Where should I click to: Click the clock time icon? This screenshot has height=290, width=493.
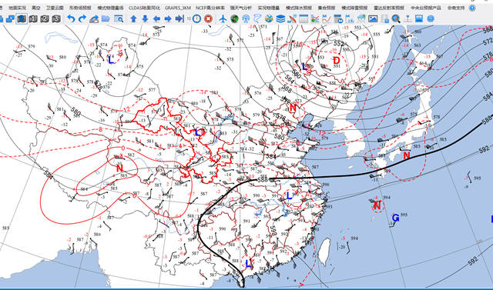(197, 18)
